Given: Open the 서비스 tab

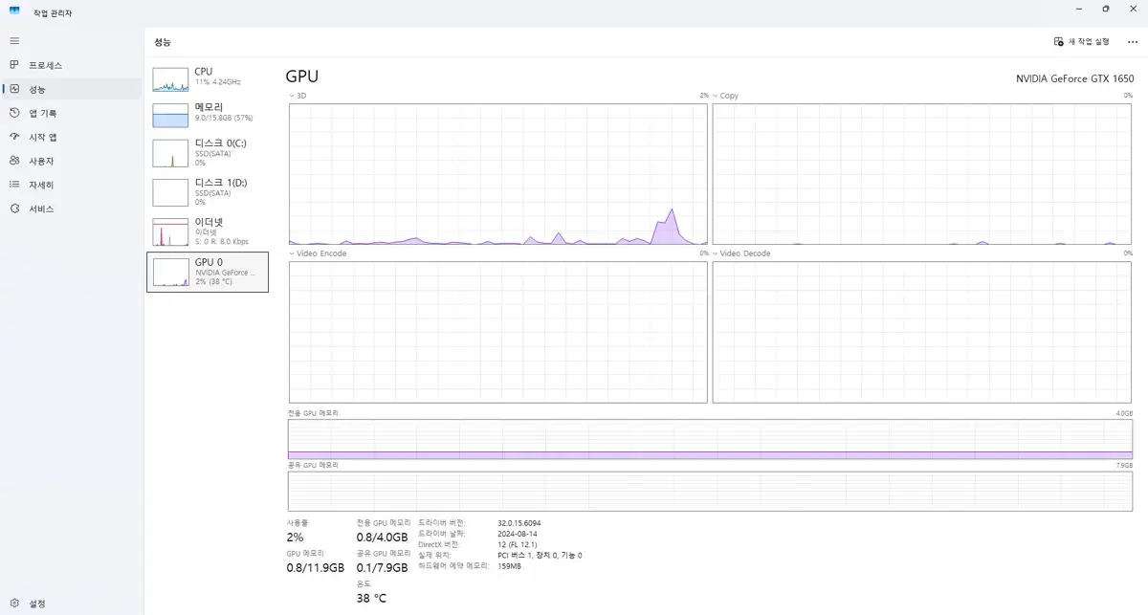Looking at the screenshot, I should click(x=72, y=209).
